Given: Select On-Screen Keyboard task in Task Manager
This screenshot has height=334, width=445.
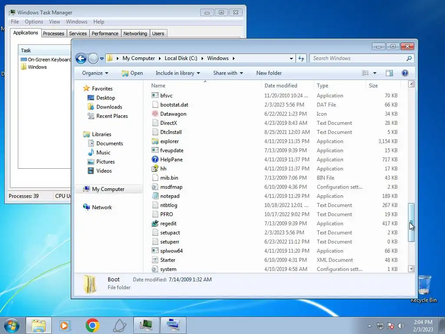Looking at the screenshot, I should tap(45, 60).
